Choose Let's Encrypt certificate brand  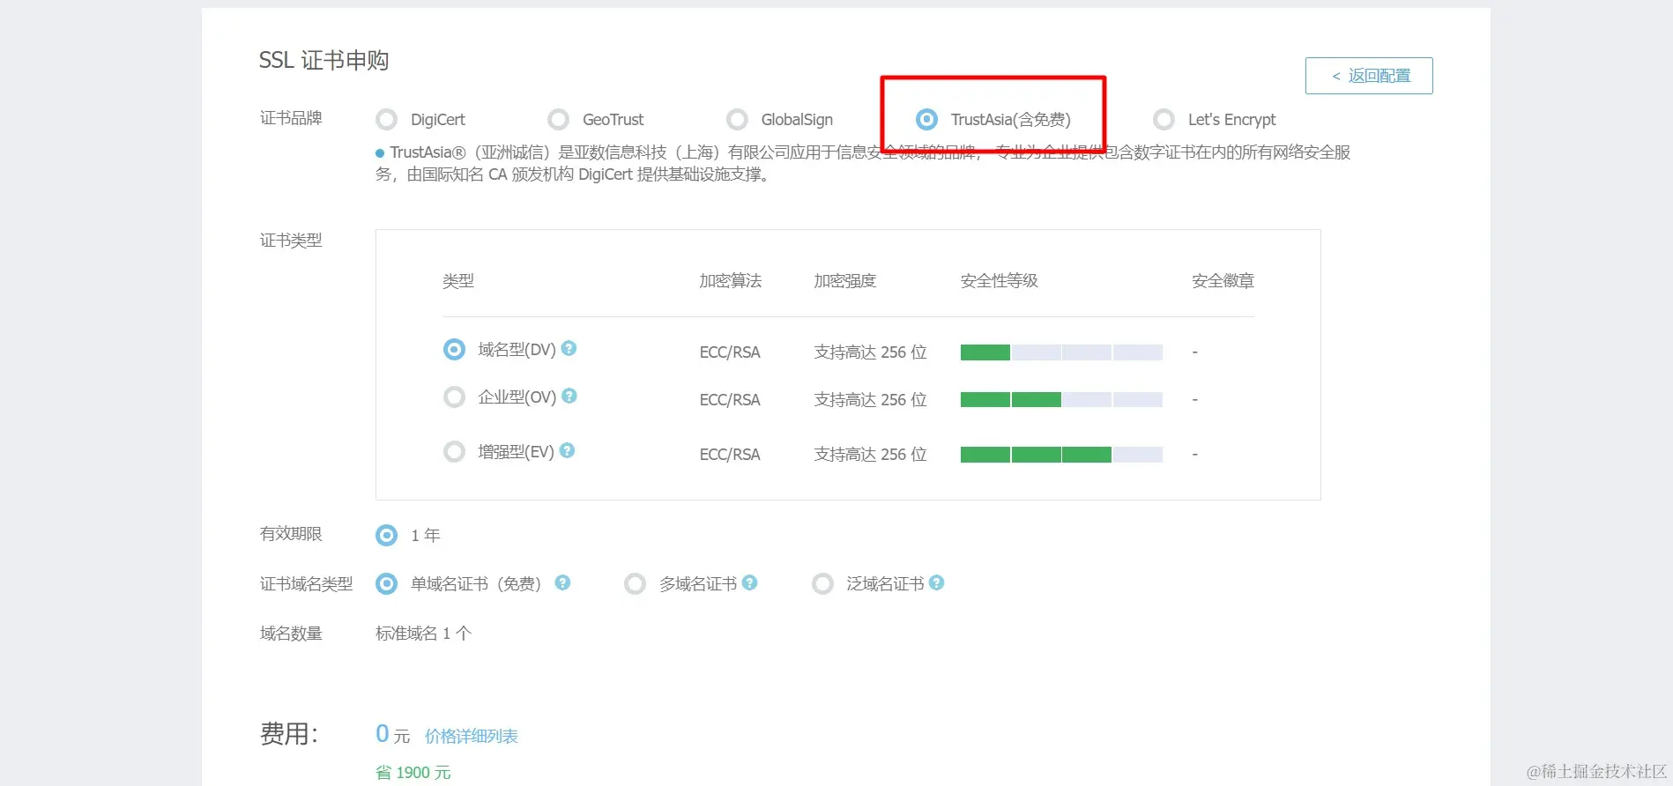tap(1164, 119)
